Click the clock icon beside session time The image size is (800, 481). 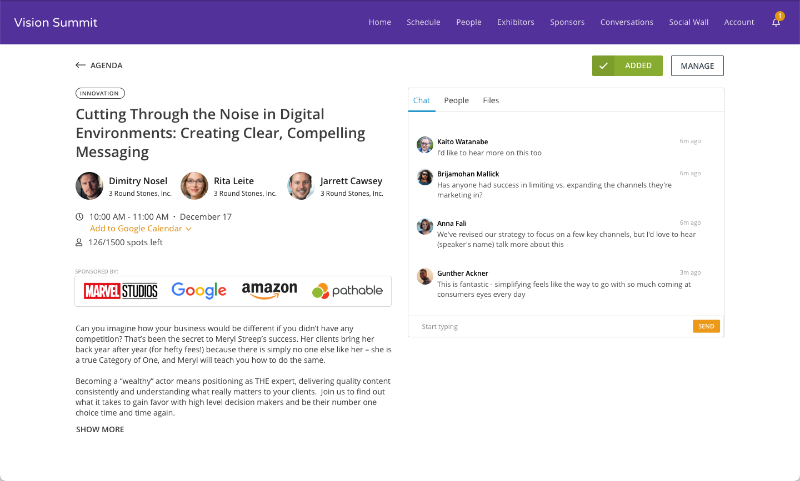coord(79,217)
